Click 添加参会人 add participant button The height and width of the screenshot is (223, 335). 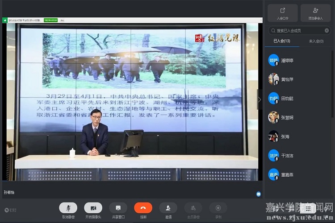(315, 13)
